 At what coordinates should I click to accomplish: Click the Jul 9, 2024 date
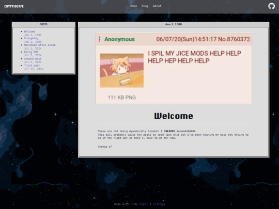[x=33, y=62]
